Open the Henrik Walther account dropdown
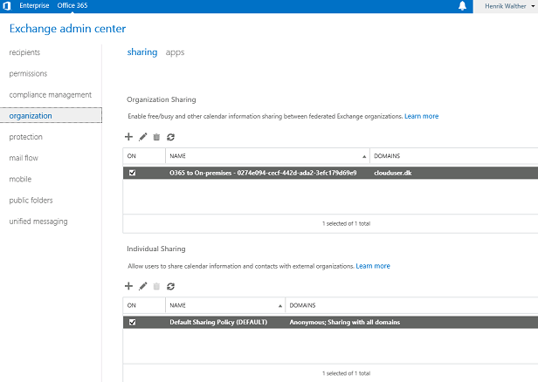 [x=509, y=6]
